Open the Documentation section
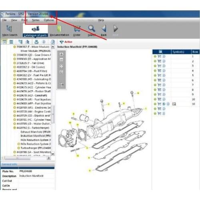200x200 pixels. [x=60, y=31]
